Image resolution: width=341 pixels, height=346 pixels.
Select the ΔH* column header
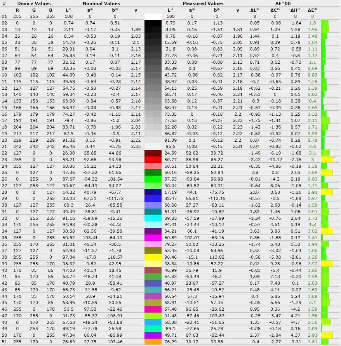click(x=294, y=10)
